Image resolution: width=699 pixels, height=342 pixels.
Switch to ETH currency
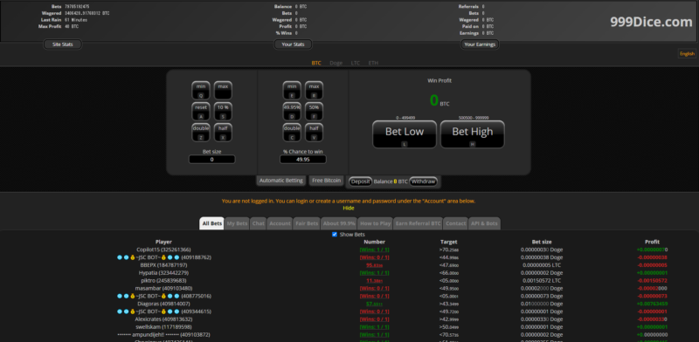pos(373,63)
